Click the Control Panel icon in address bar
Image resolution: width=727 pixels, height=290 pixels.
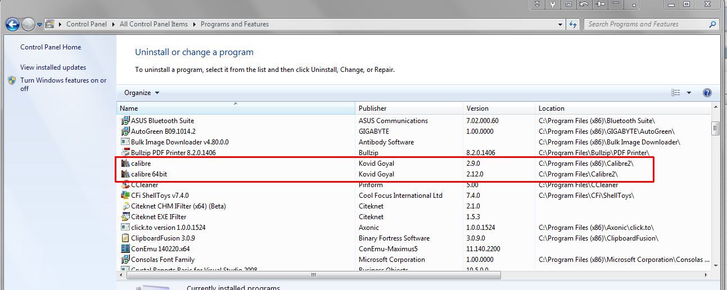point(49,24)
